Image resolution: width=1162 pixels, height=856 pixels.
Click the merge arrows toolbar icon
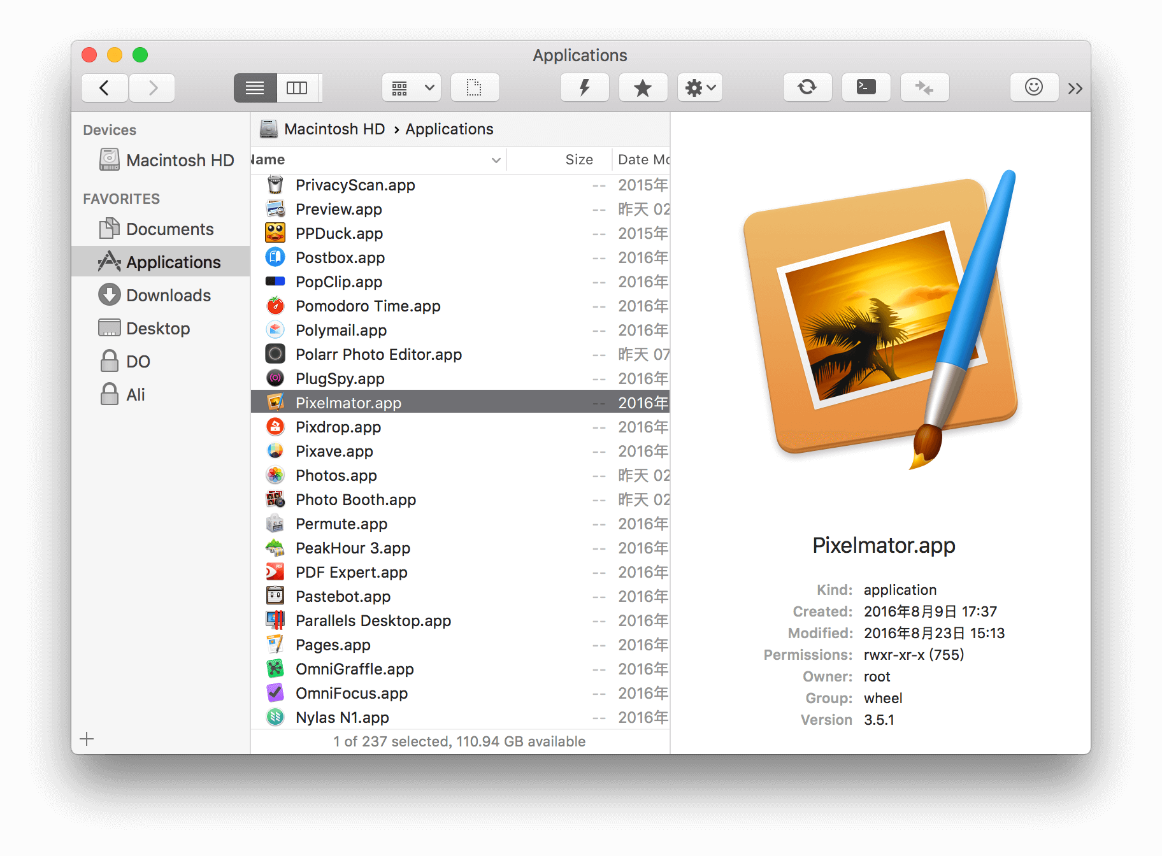(x=924, y=87)
